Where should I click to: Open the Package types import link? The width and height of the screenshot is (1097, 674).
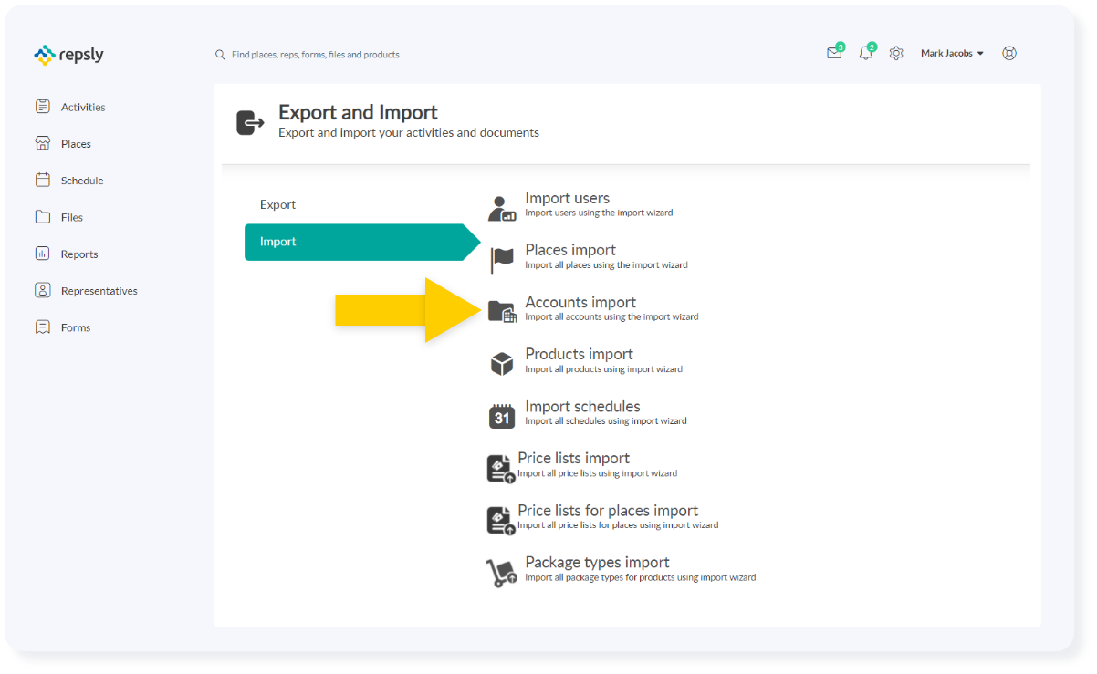[x=597, y=562]
